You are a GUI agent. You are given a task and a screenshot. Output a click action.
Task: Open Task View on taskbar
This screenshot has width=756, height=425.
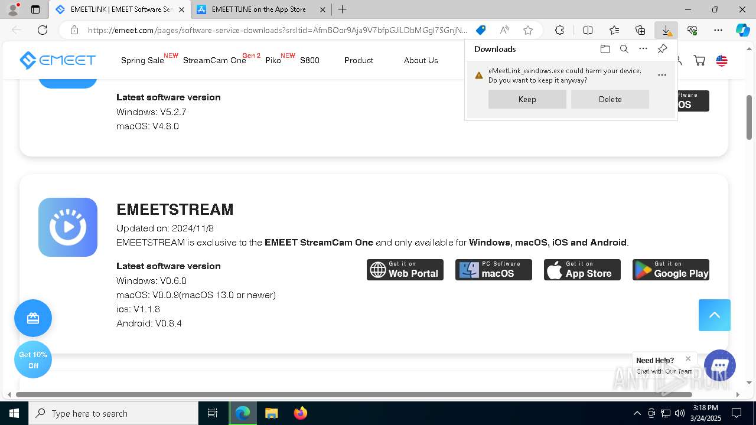(213, 413)
